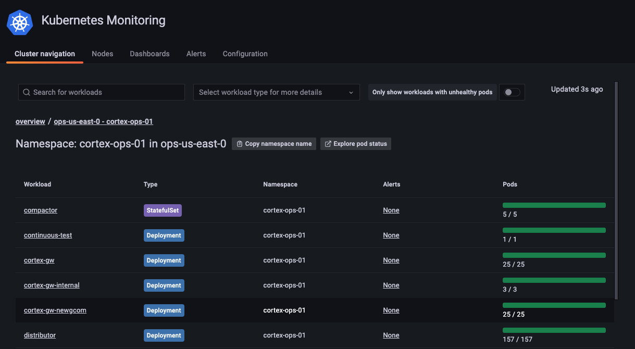This screenshot has height=349, width=635.
Task: Open the cortex-gw-newgcom workload
Action: (55, 310)
